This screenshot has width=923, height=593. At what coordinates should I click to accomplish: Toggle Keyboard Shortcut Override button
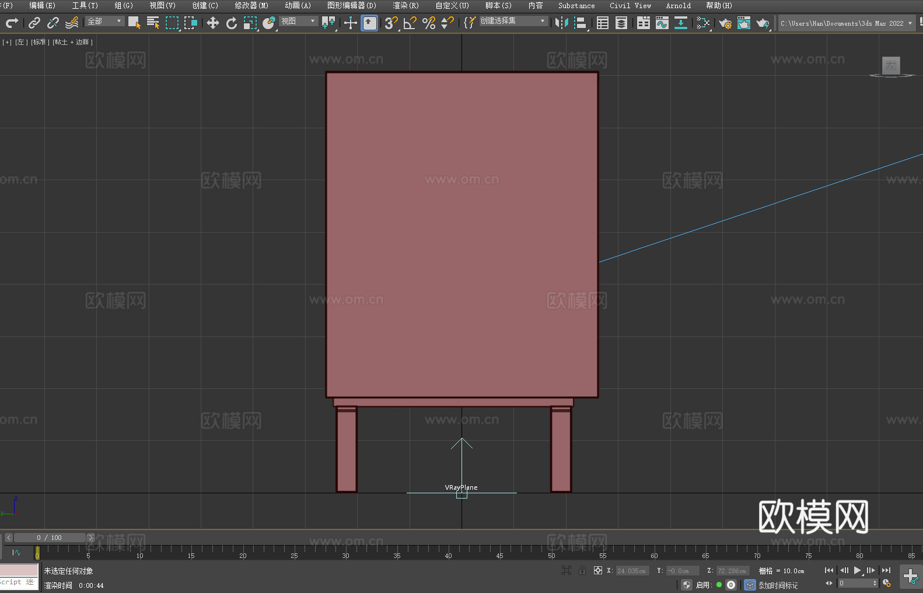point(369,23)
